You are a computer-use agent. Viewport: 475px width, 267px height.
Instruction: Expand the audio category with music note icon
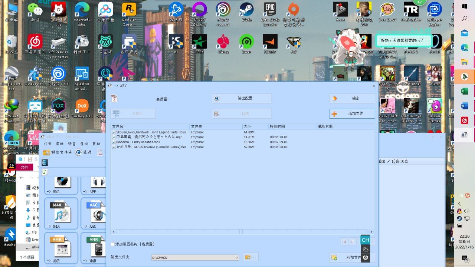tap(45, 172)
